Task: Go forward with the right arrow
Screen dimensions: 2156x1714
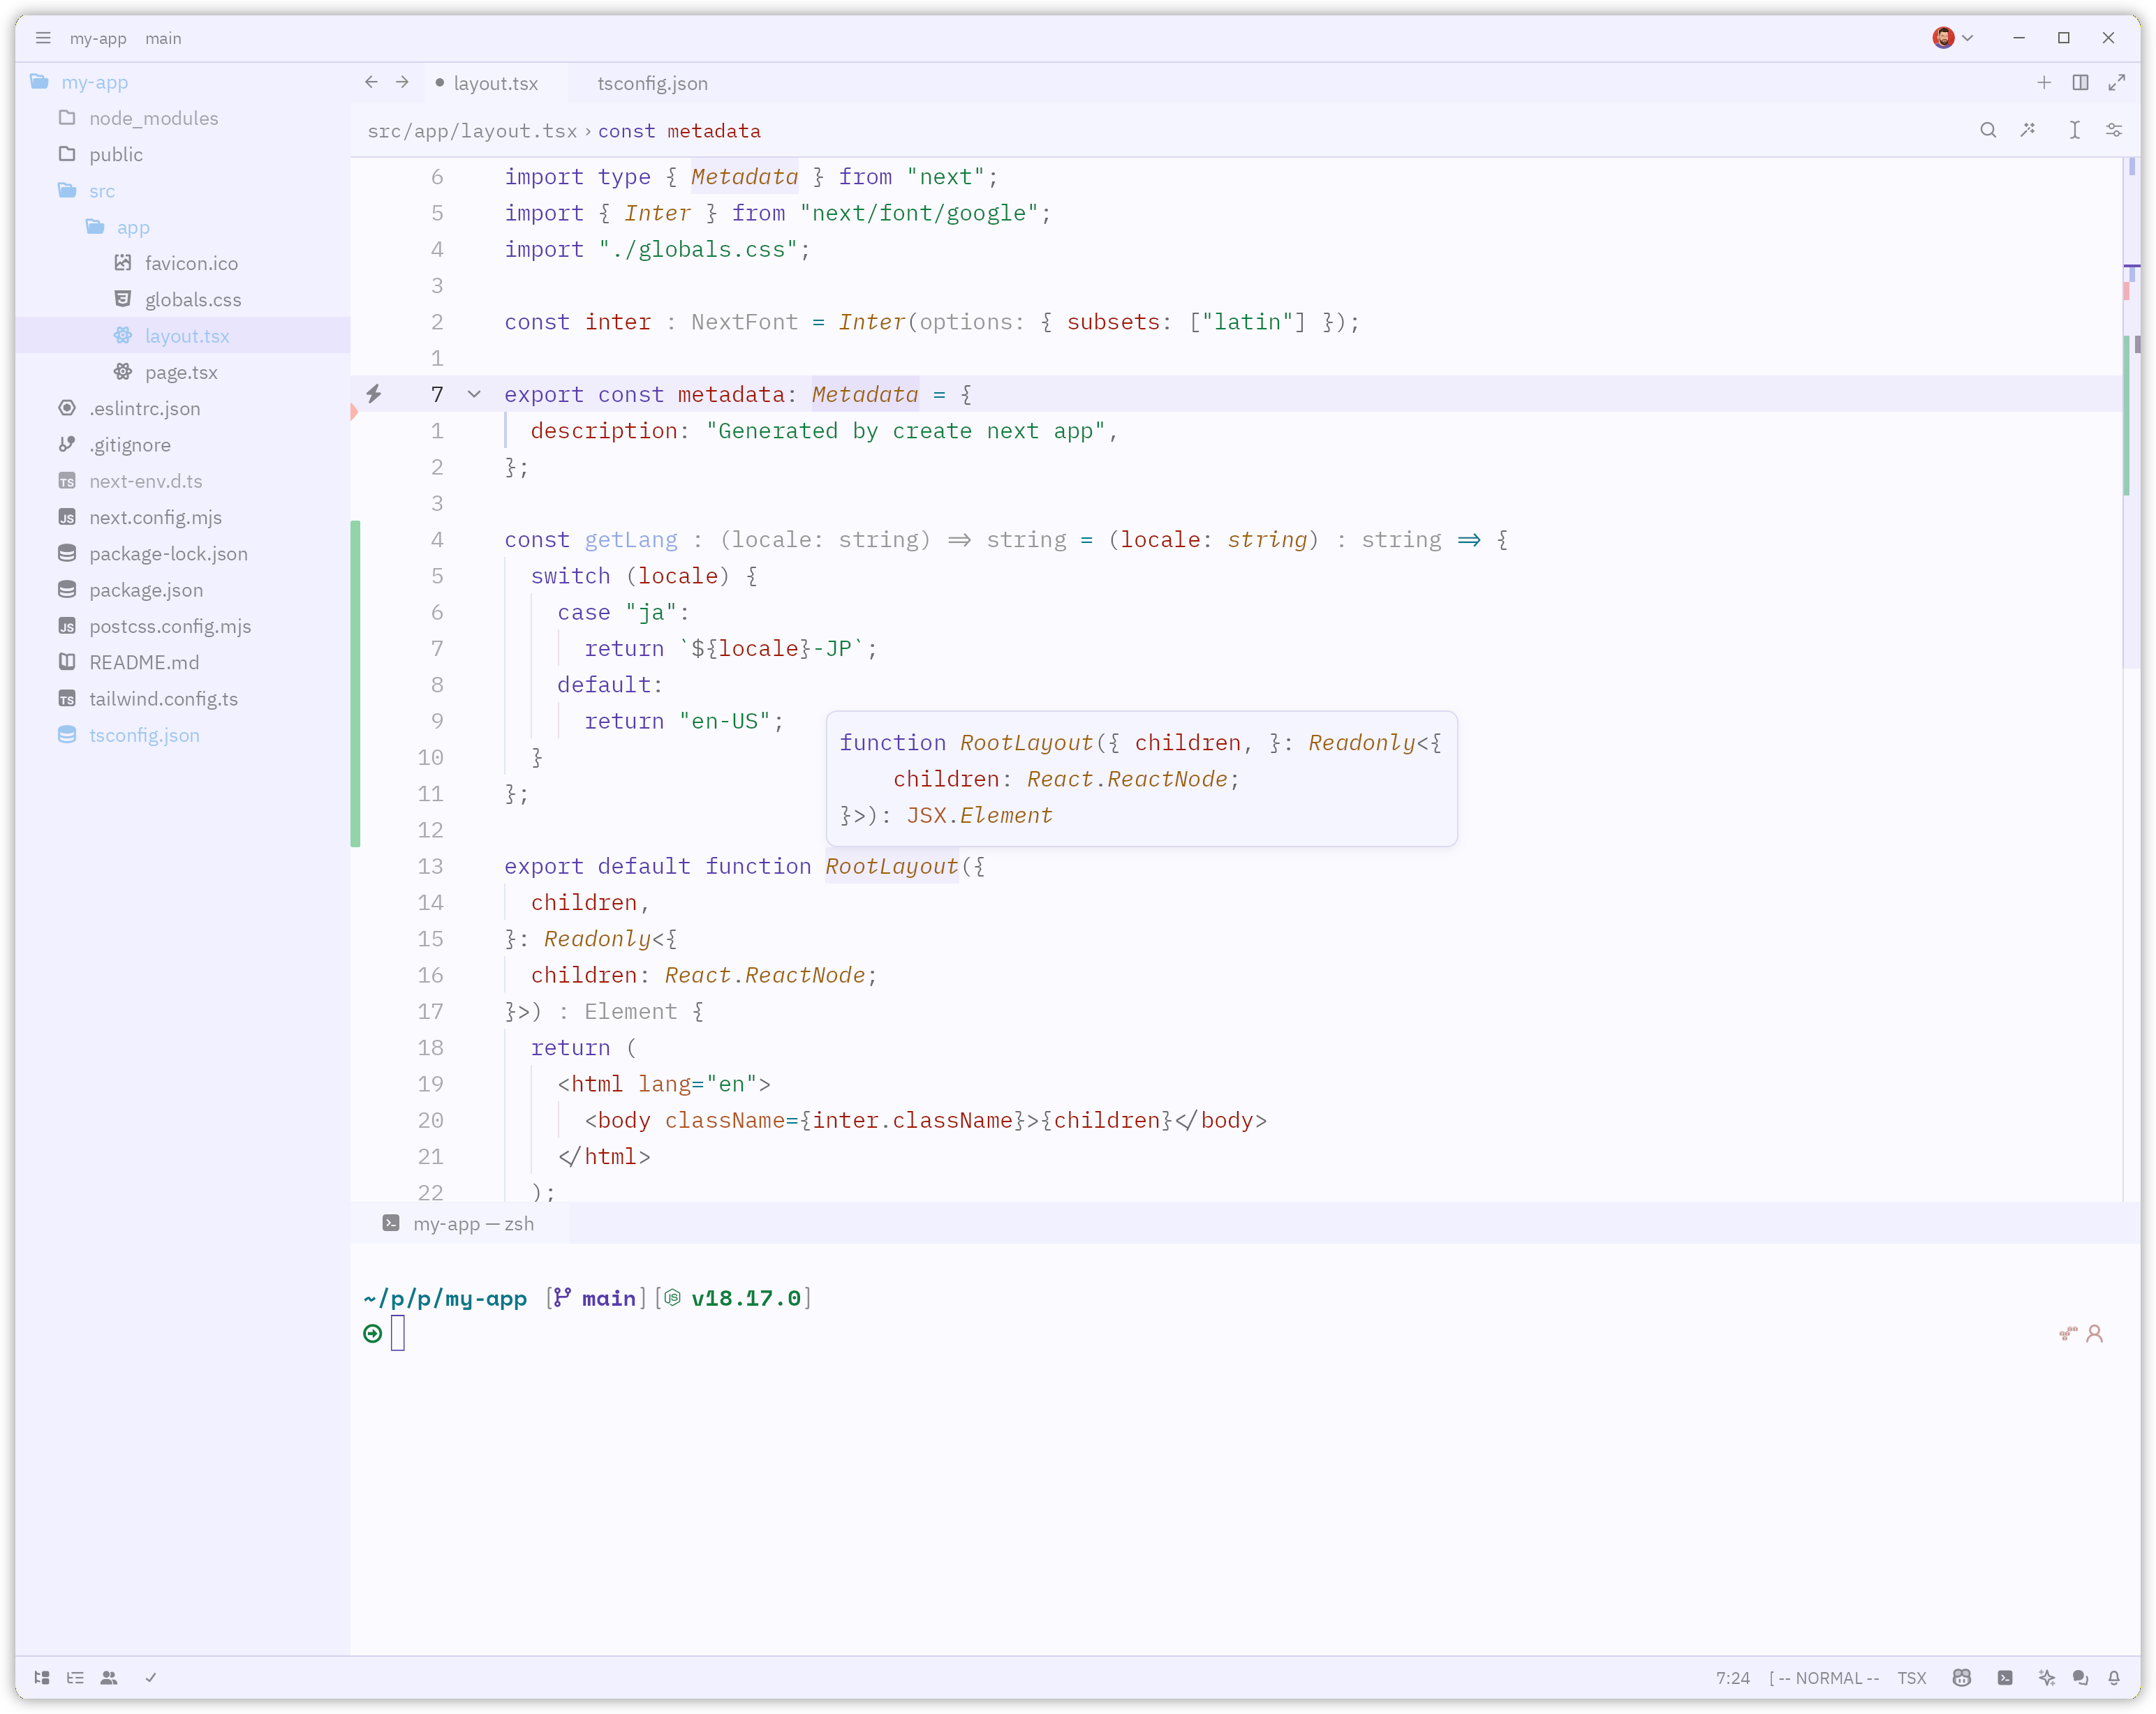Action: [x=402, y=82]
